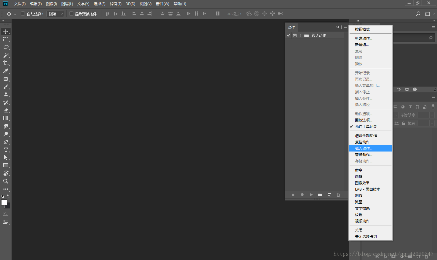
Task: Choose 清除全部动作 menu entry
Action: [x=371, y=136]
